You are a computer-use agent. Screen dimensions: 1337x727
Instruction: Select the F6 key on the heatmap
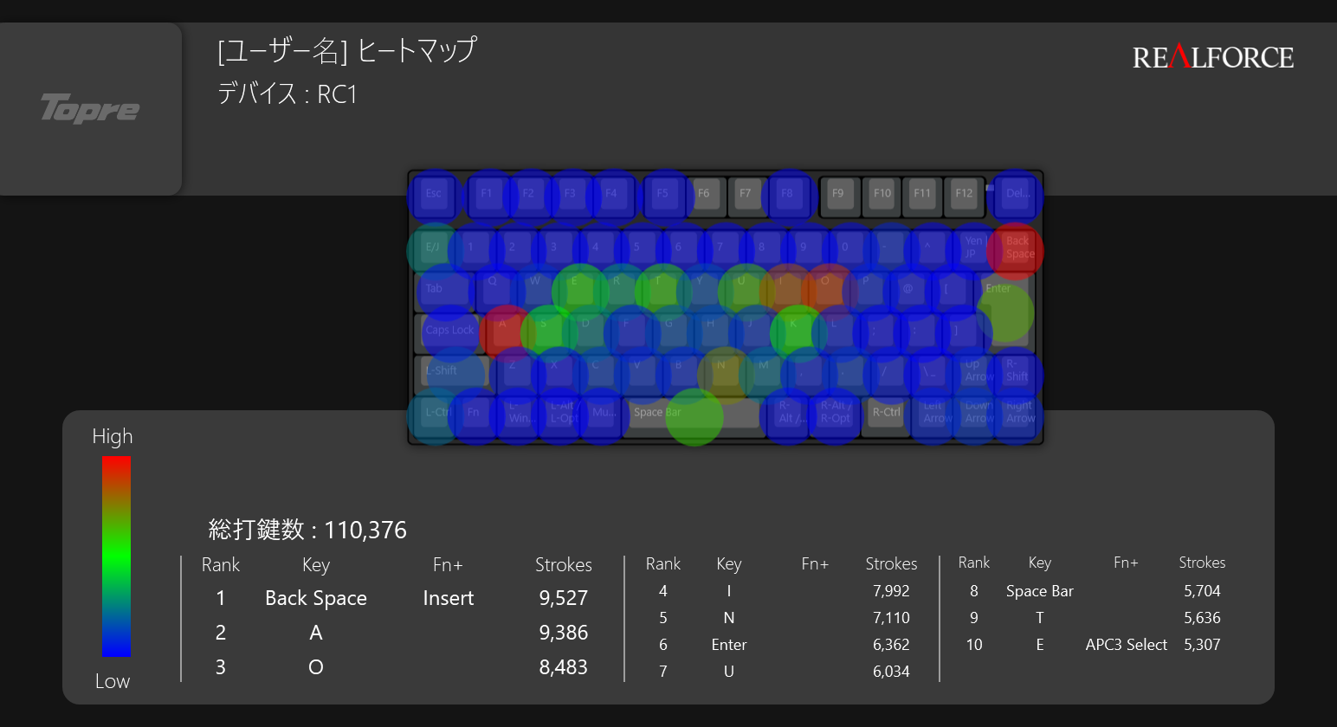point(705,196)
